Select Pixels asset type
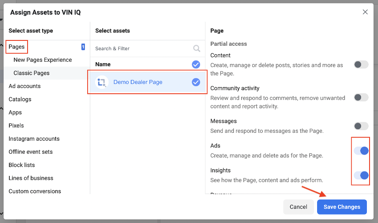 [x=16, y=125]
